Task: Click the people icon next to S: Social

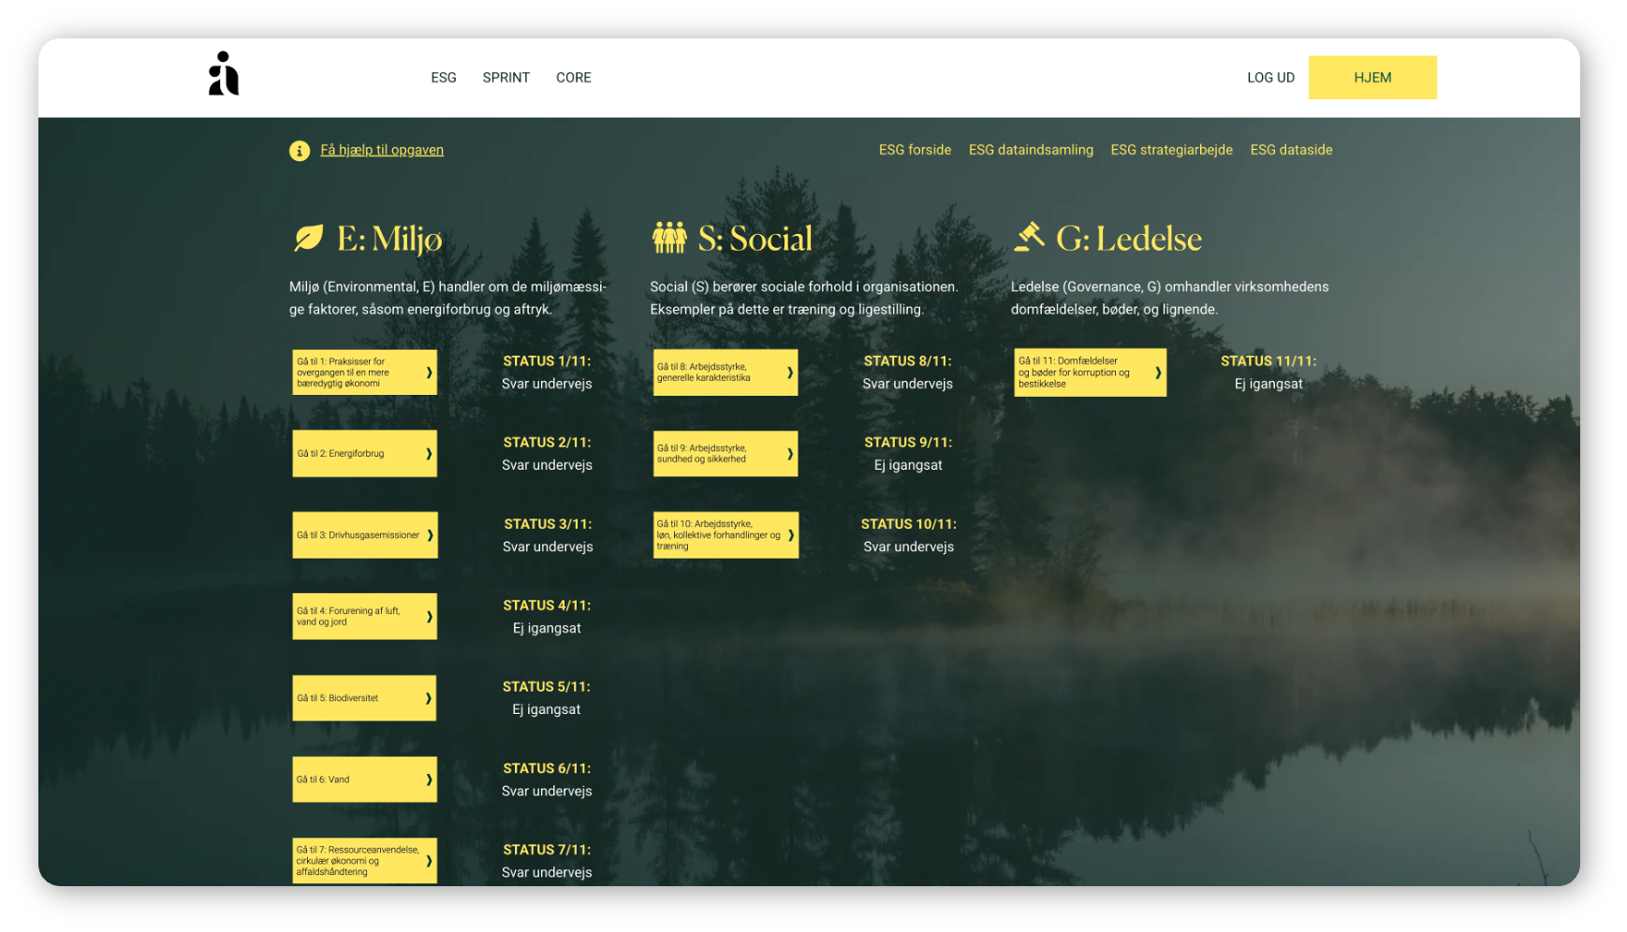Action: coord(669,238)
